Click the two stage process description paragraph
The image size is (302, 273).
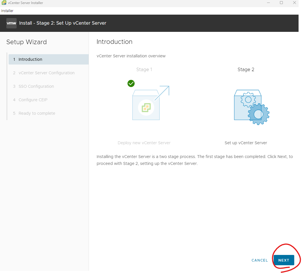click(195, 160)
